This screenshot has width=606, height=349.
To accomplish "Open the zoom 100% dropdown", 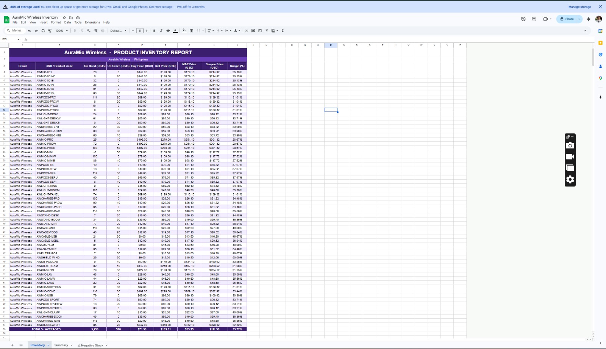I will (61, 31).
